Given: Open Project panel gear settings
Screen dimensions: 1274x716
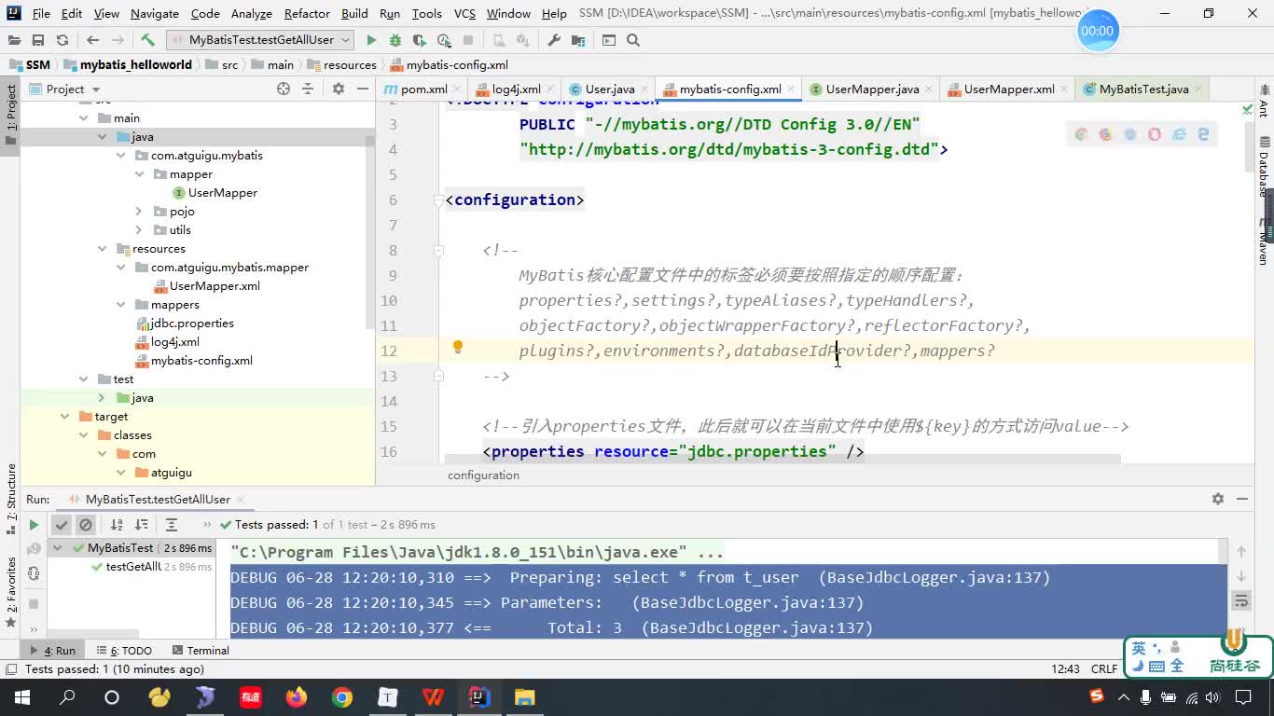Looking at the screenshot, I should pos(338,89).
